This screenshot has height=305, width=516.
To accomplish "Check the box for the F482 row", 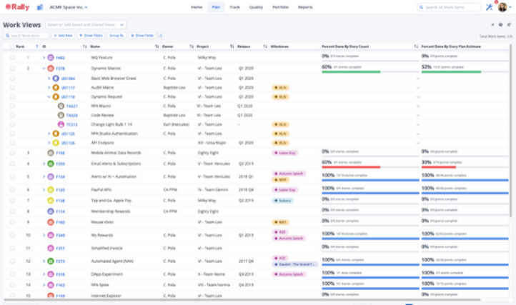I will 12,57.
